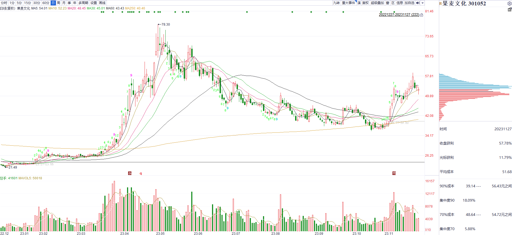512x235 pixels.
Task: Click the 演 toolbar button
Action: [359, 3]
